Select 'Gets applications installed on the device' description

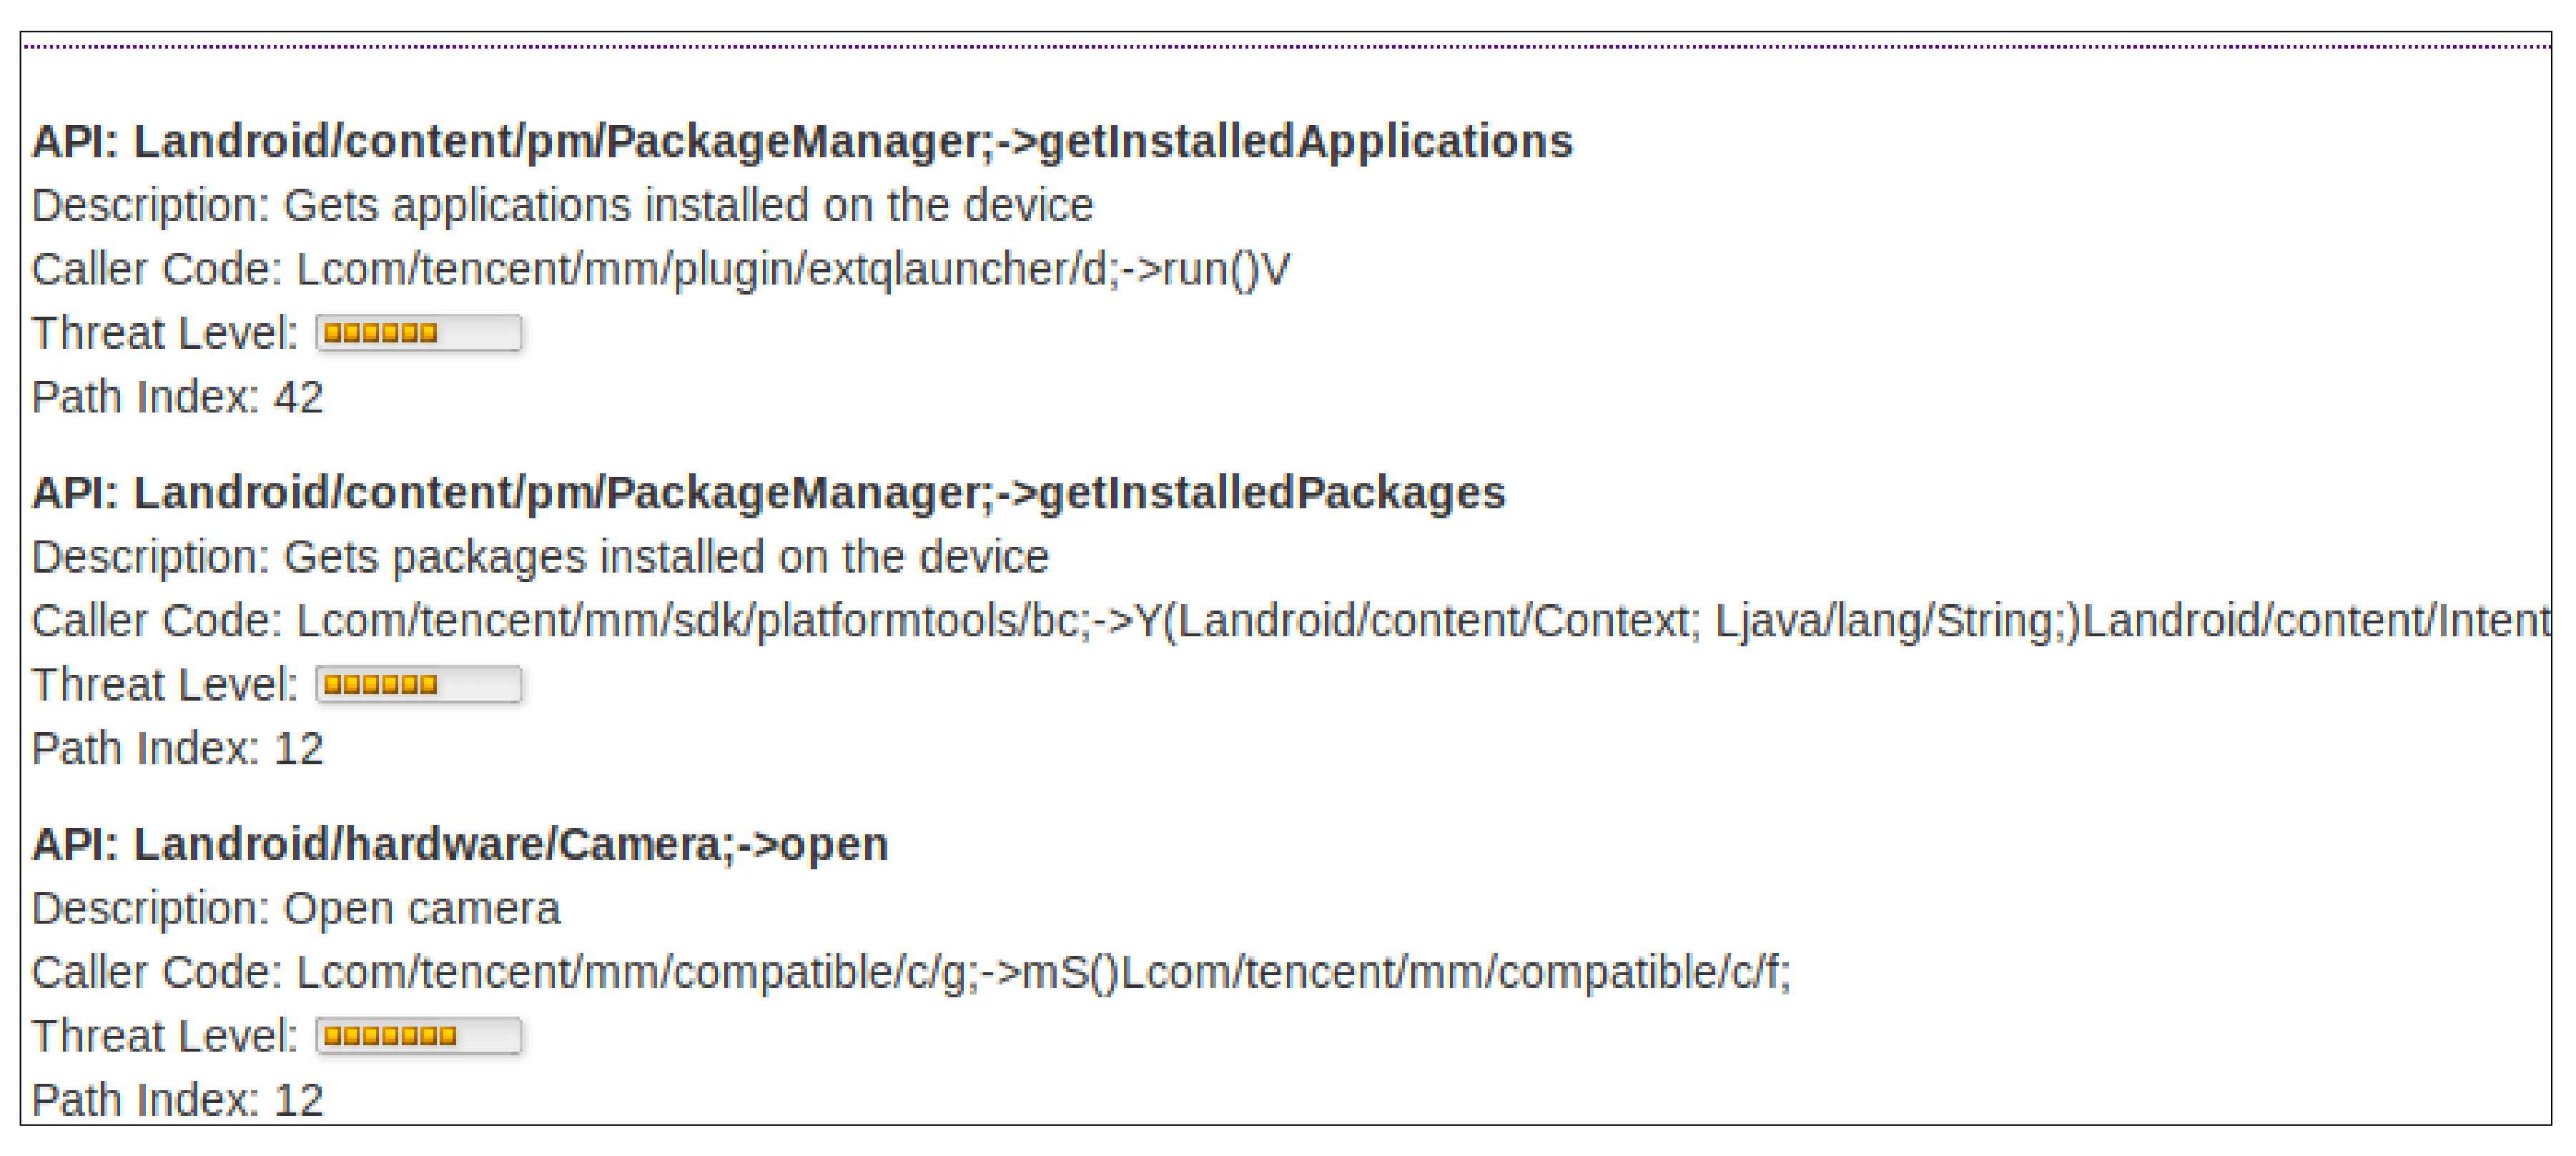pyautogui.click(x=688, y=206)
